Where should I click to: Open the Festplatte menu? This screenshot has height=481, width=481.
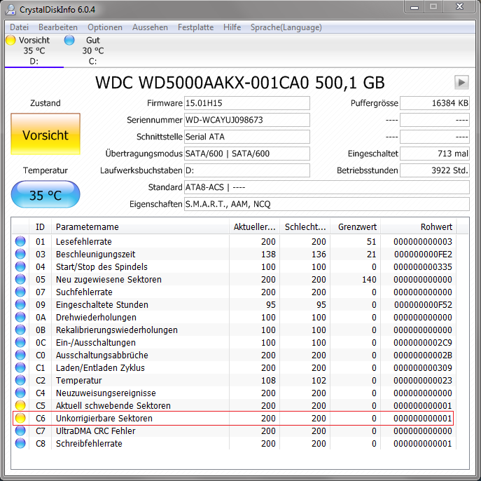196,27
